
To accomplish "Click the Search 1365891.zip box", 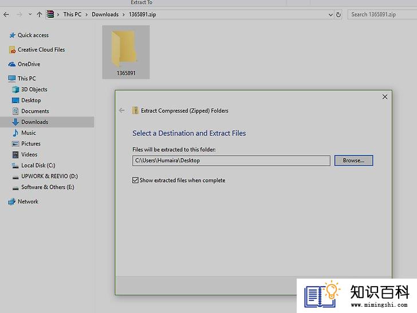I will pyautogui.click(x=383, y=14).
